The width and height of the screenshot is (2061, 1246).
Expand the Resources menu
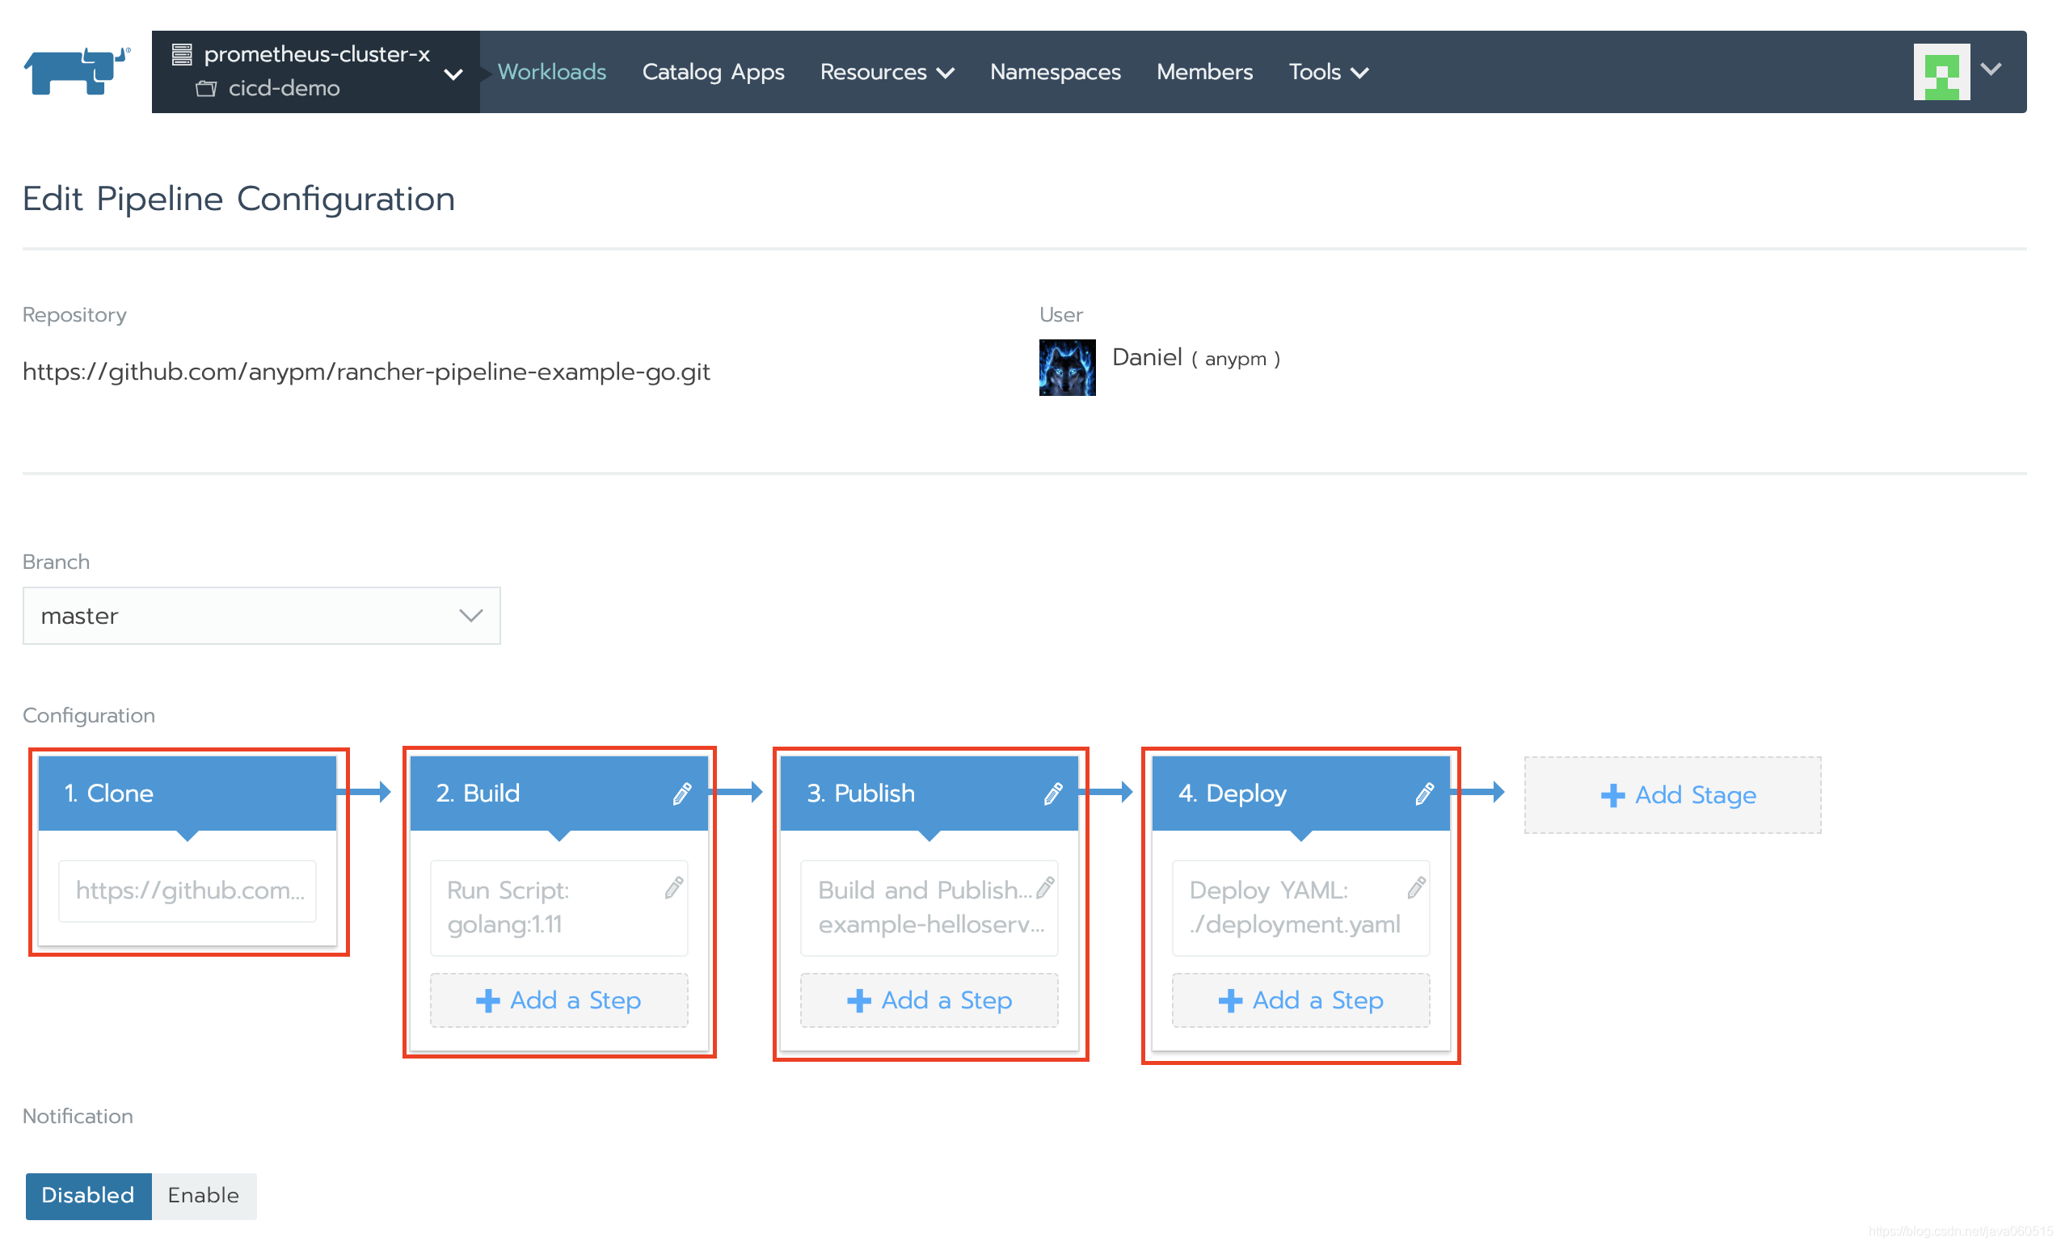pos(887,72)
